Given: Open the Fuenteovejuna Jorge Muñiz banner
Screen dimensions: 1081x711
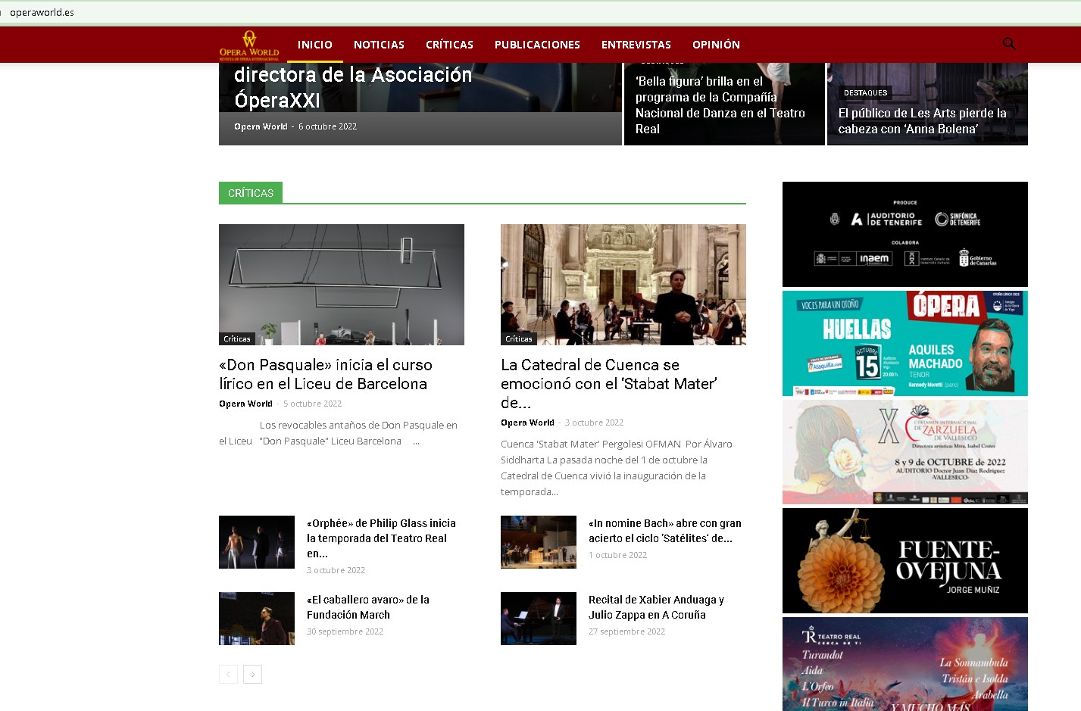Looking at the screenshot, I should click(905, 560).
